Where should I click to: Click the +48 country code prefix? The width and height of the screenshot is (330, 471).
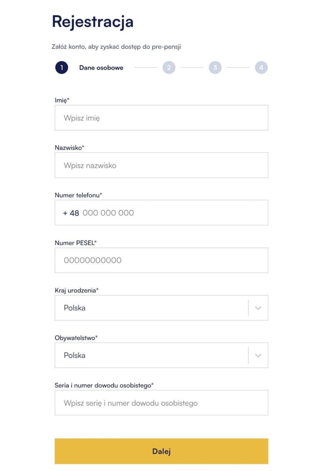pos(71,213)
